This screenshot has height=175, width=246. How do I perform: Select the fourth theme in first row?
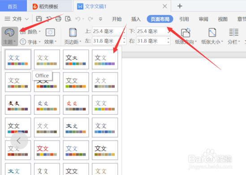pyautogui.click(x=105, y=60)
